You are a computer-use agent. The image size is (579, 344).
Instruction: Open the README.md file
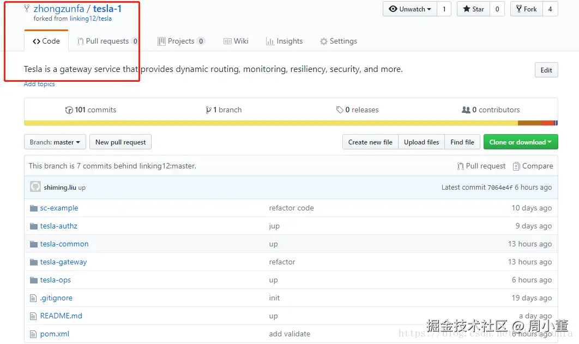[61, 316]
